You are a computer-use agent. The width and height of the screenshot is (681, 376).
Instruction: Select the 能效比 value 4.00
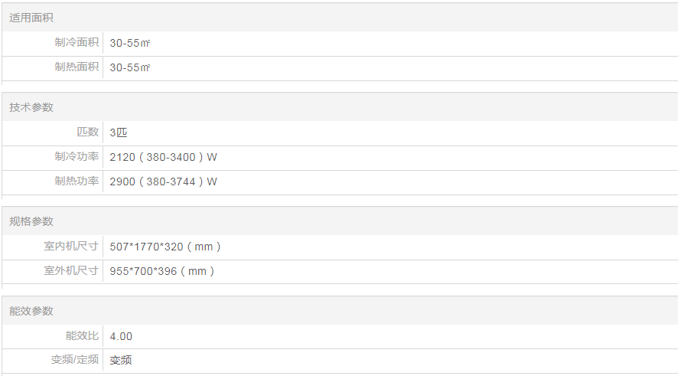pos(121,337)
